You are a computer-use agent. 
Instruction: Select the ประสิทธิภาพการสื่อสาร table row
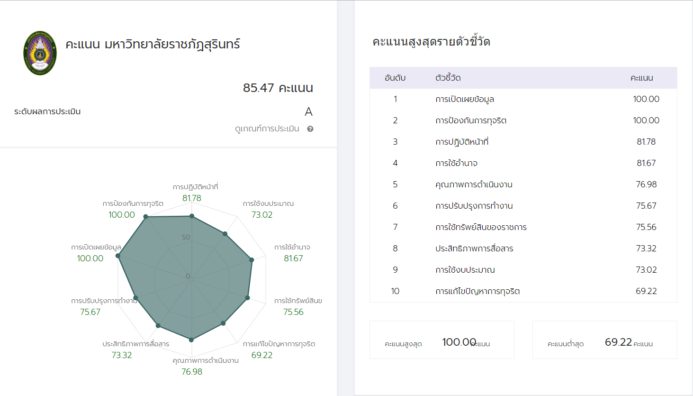523,249
